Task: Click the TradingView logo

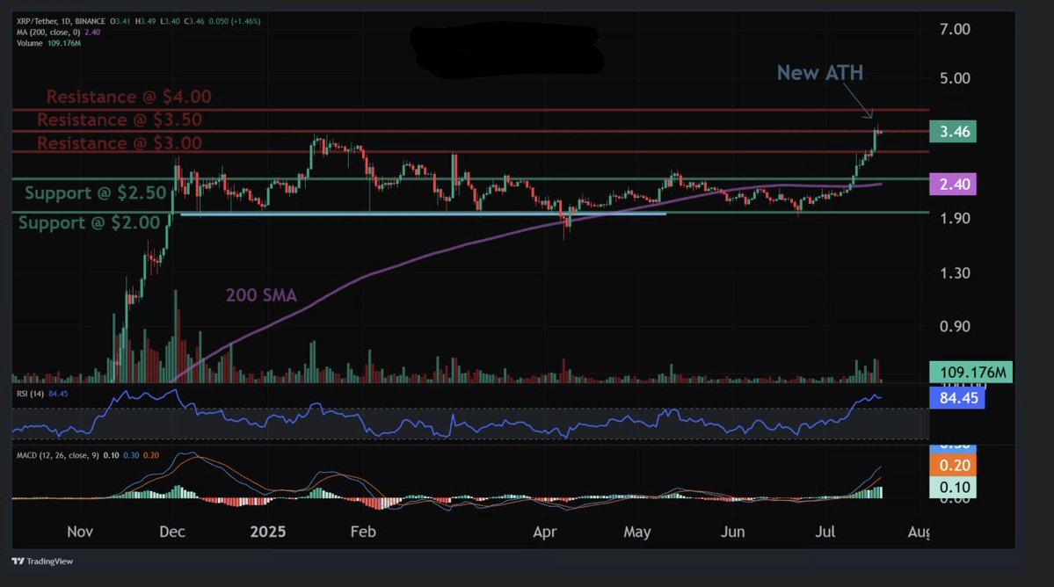Action: 42,562
